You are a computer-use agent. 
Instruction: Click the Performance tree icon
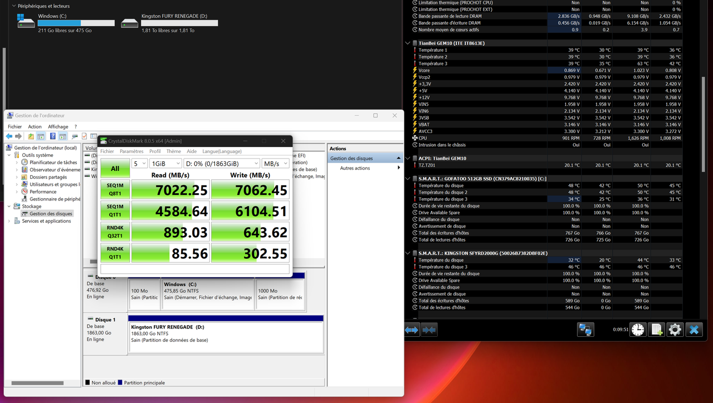point(25,191)
